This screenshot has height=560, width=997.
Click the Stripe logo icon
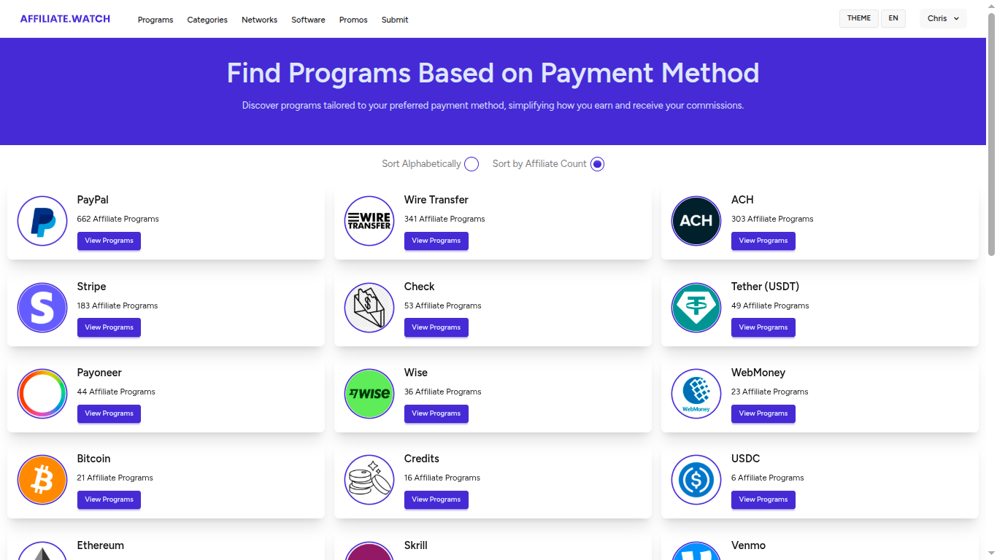click(42, 308)
